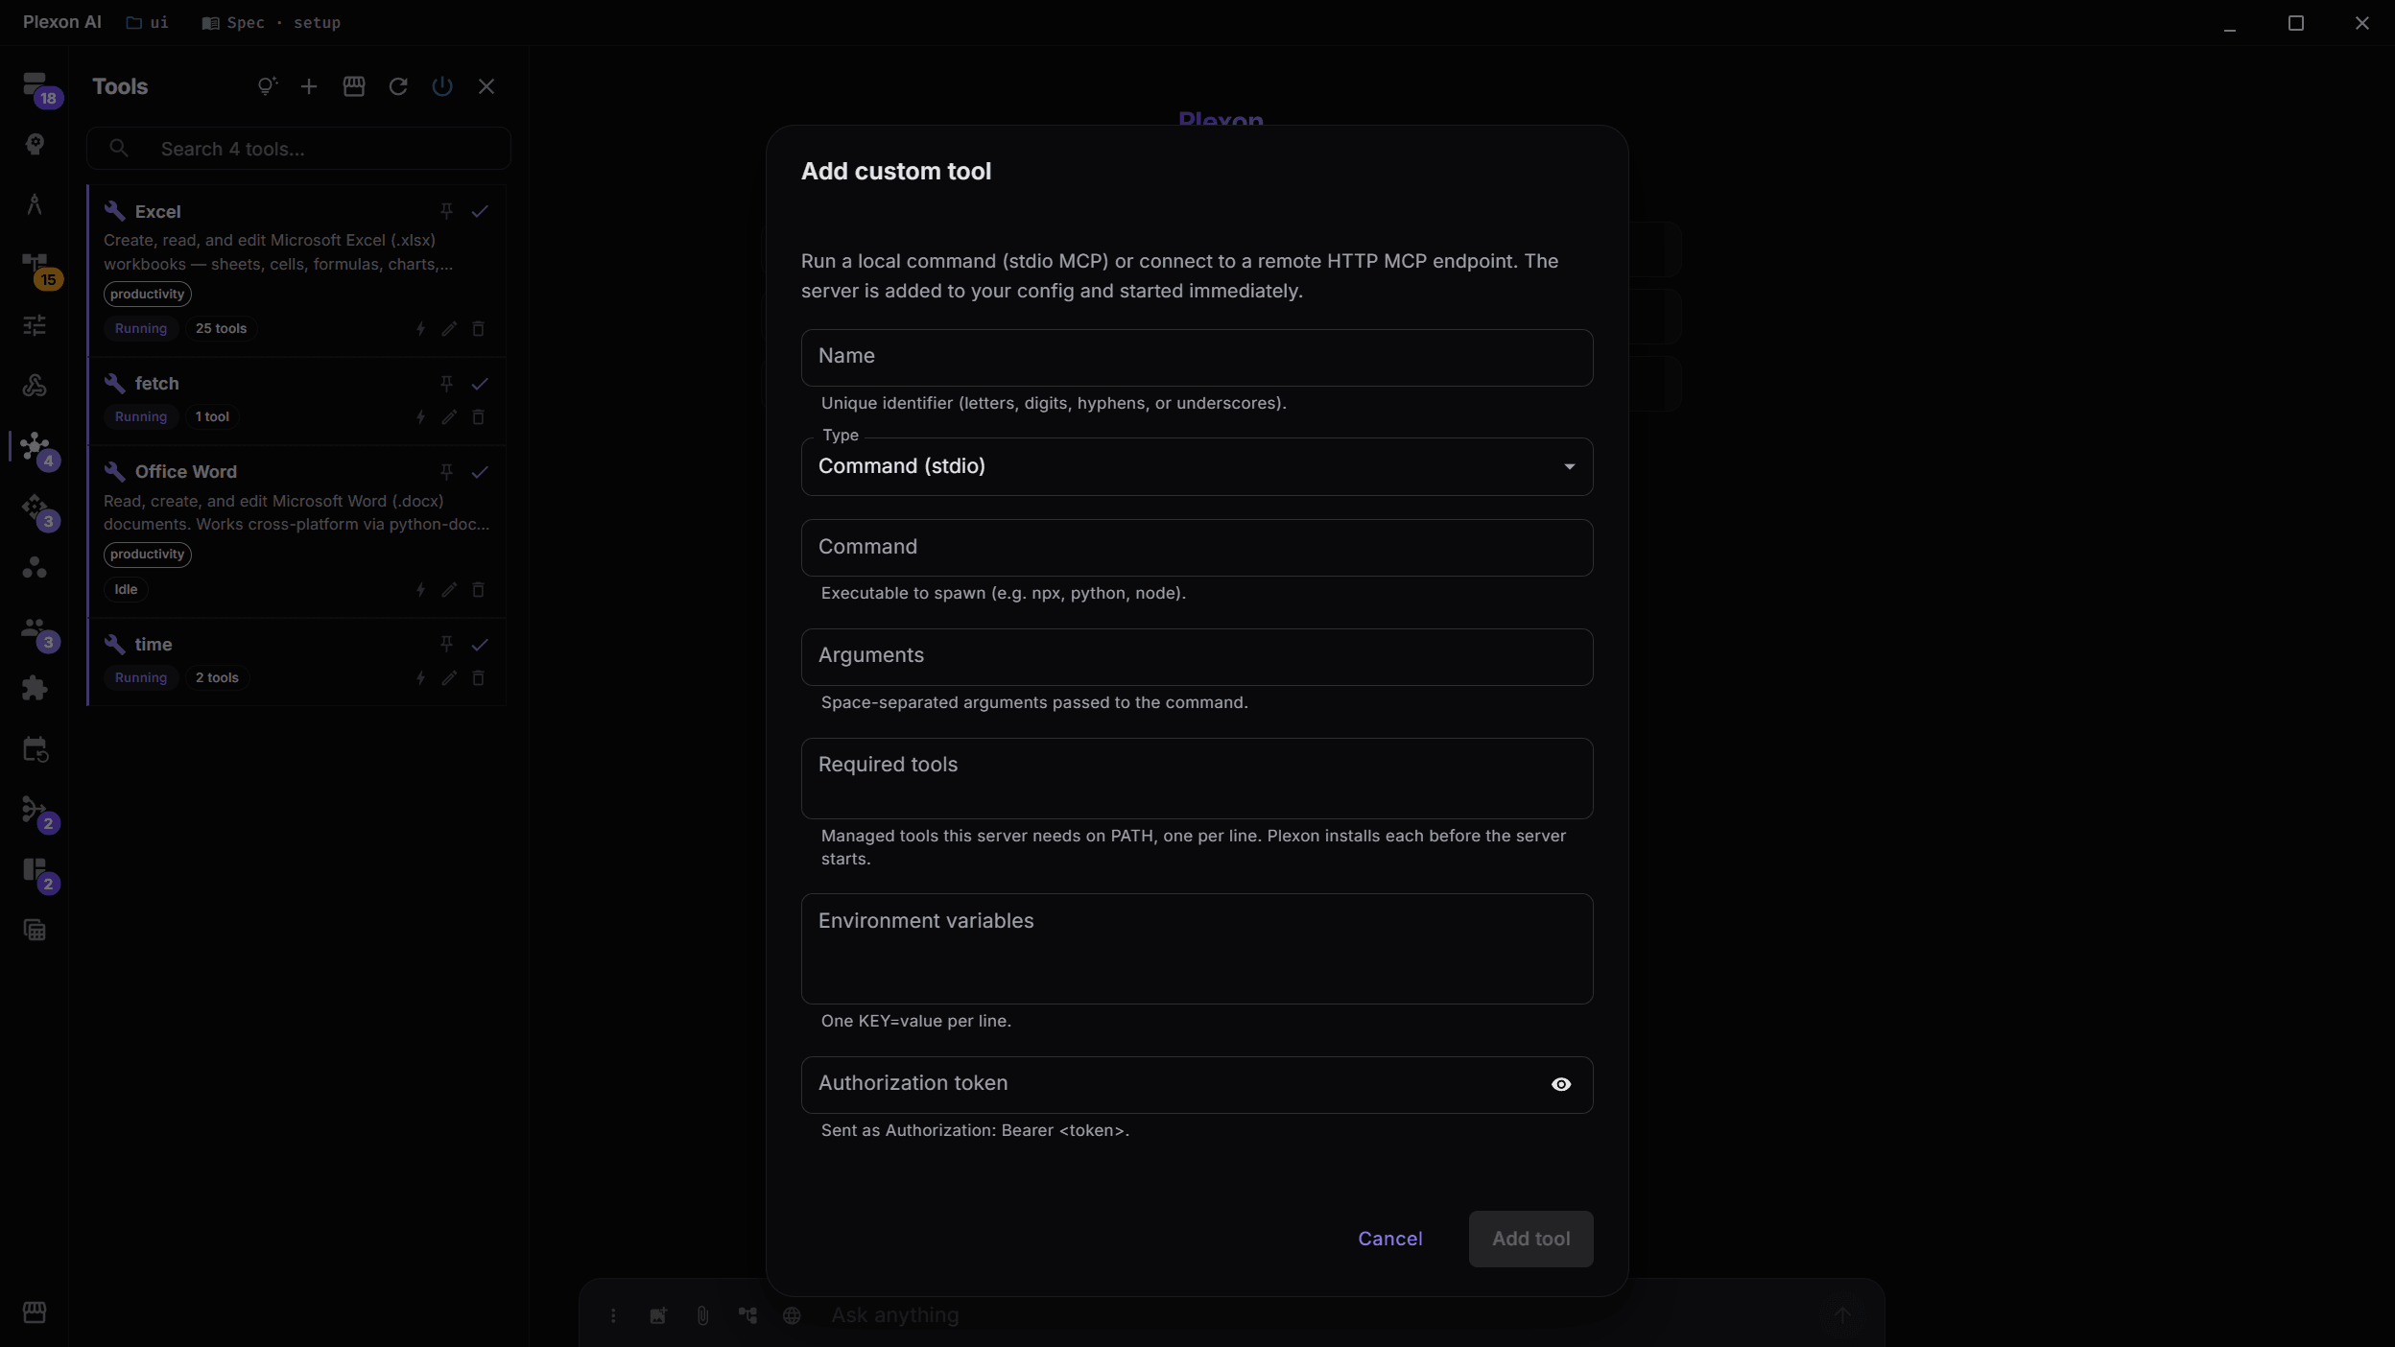Click the Arguments input field
This screenshot has height=1347, width=2395.
1197,657
